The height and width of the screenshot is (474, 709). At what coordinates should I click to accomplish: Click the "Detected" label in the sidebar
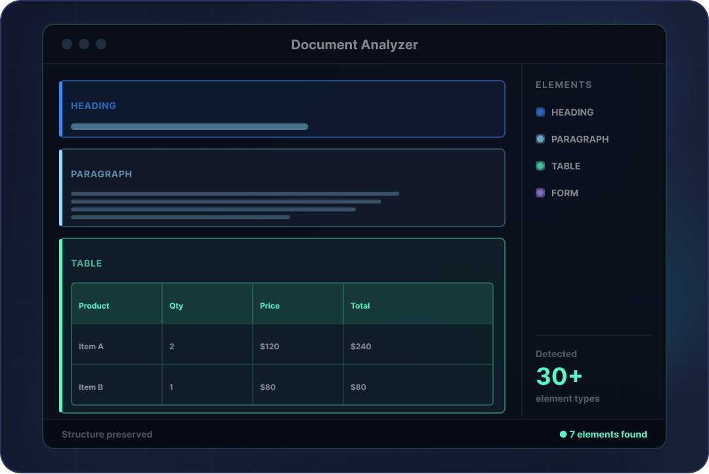click(556, 354)
